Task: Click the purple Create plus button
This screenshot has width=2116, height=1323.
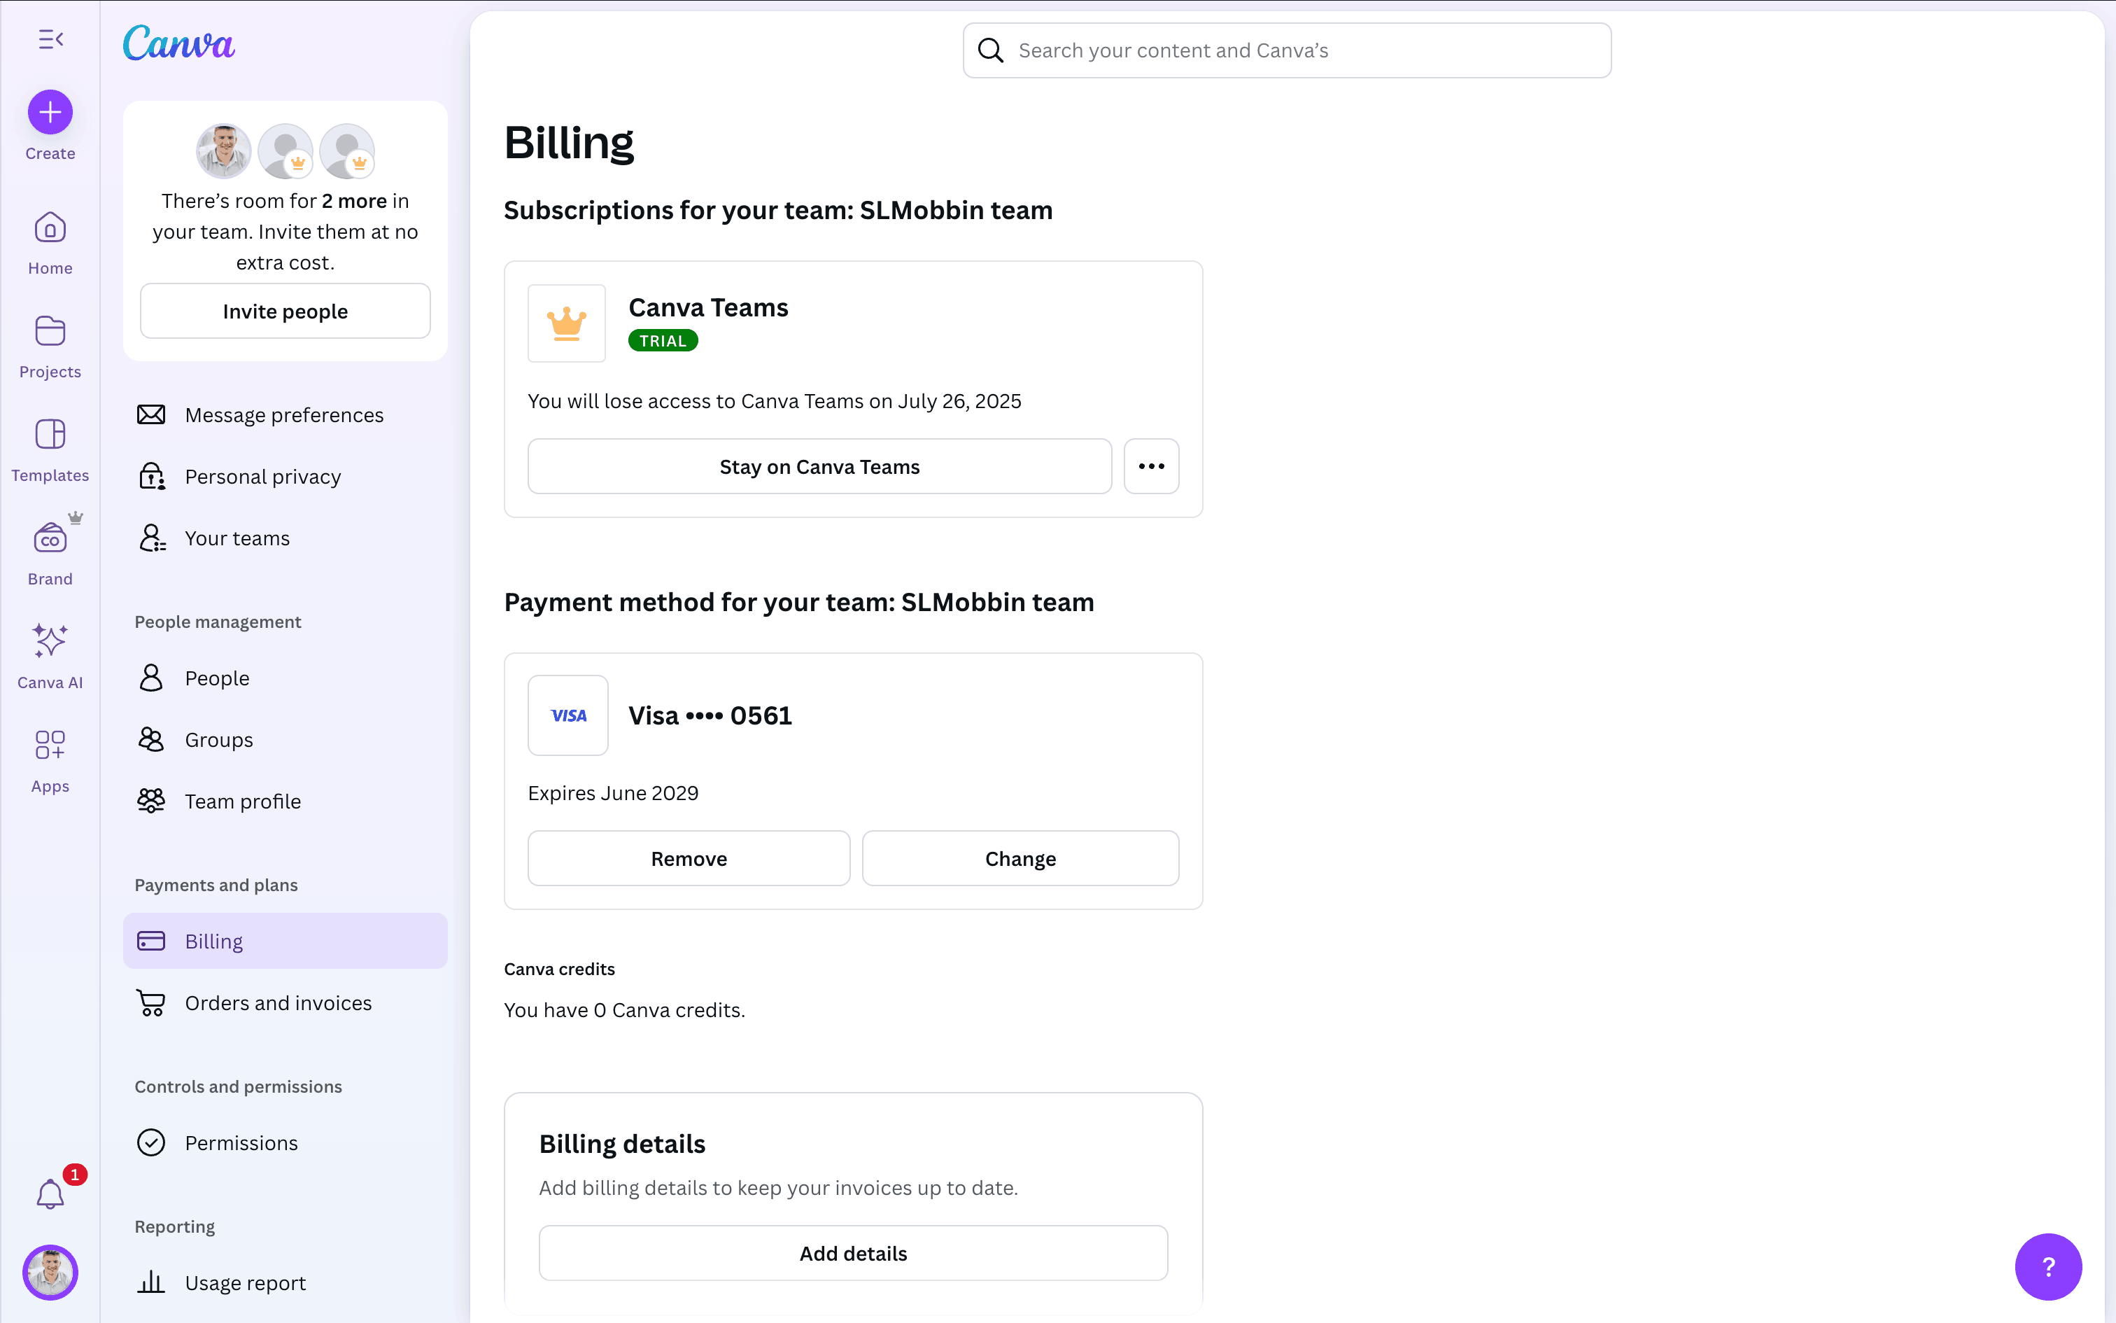Action: coord(50,113)
